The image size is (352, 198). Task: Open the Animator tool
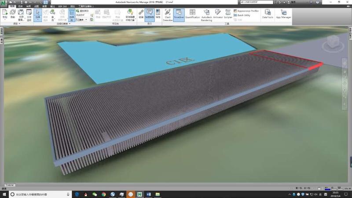point(218,15)
